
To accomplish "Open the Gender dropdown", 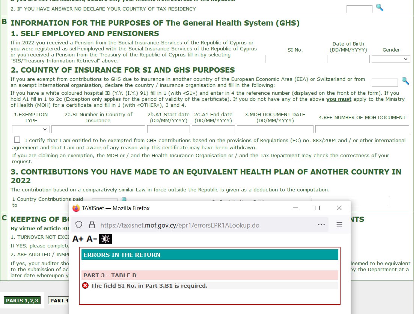I will click(x=391, y=59).
